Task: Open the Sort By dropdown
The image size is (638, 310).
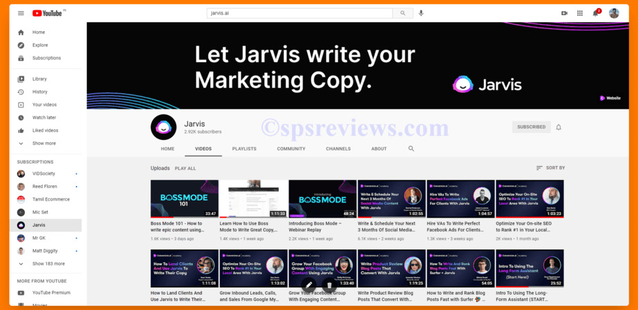Action: pos(550,168)
